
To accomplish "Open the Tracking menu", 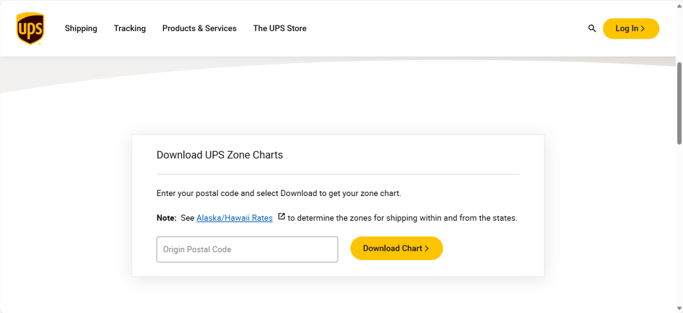I will coord(130,28).
